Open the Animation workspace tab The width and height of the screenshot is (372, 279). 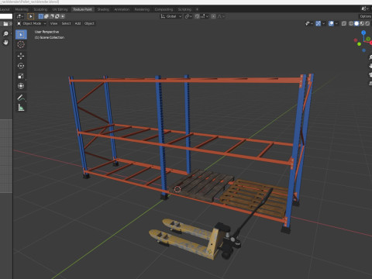(122, 9)
